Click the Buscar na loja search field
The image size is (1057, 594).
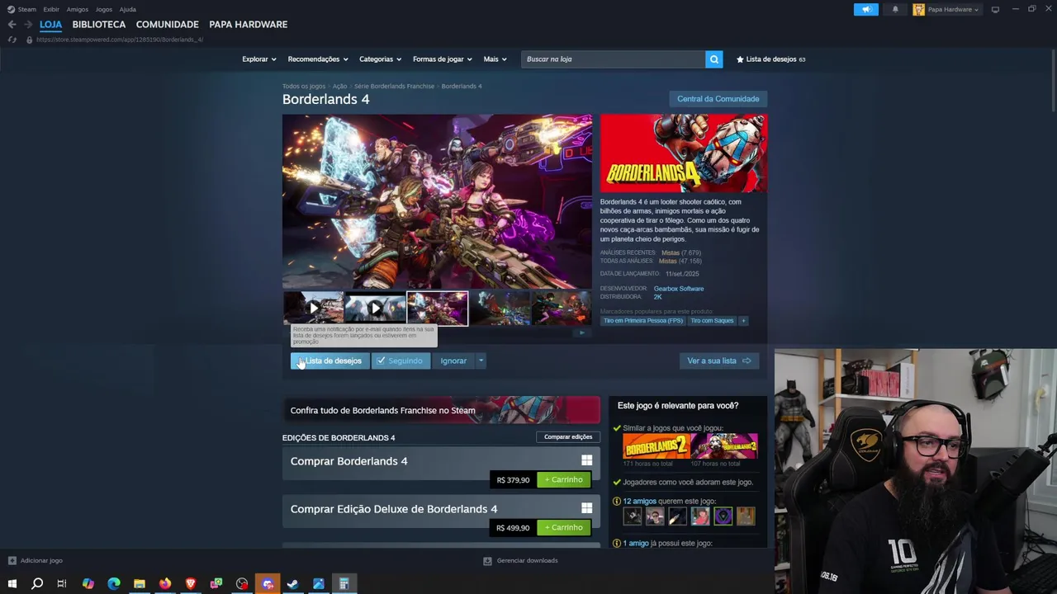tap(614, 59)
